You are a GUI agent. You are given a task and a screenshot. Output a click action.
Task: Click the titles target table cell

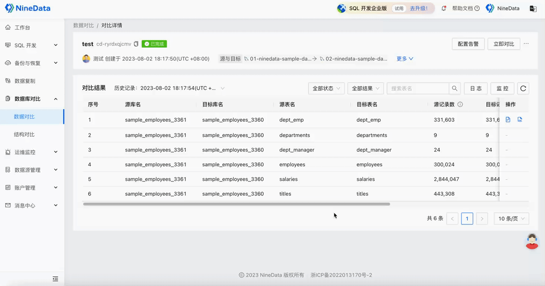coord(362,194)
